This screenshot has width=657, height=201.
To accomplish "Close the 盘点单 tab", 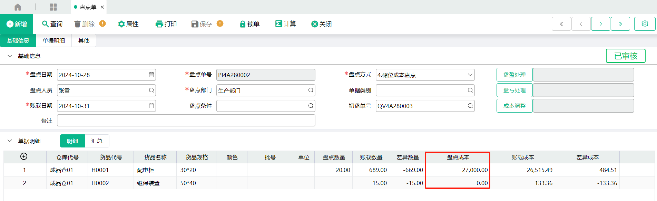I will tap(102, 7).
